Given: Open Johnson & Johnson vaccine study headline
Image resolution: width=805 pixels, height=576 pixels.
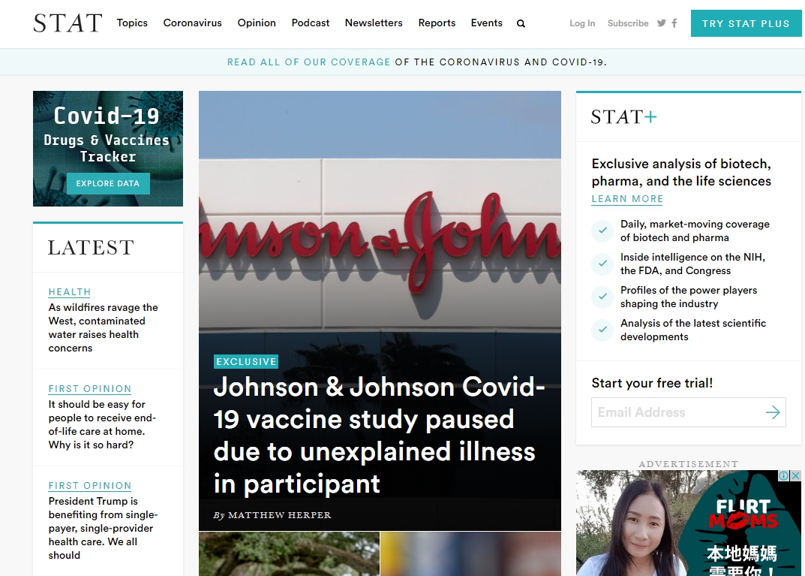Looking at the screenshot, I should pos(379,436).
